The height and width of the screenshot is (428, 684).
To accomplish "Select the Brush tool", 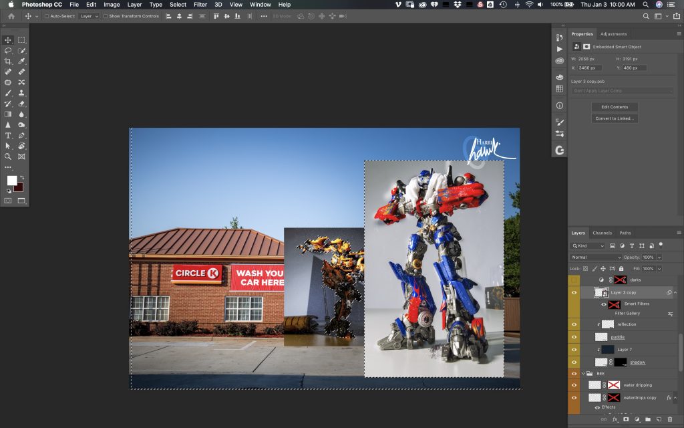I will coord(8,93).
